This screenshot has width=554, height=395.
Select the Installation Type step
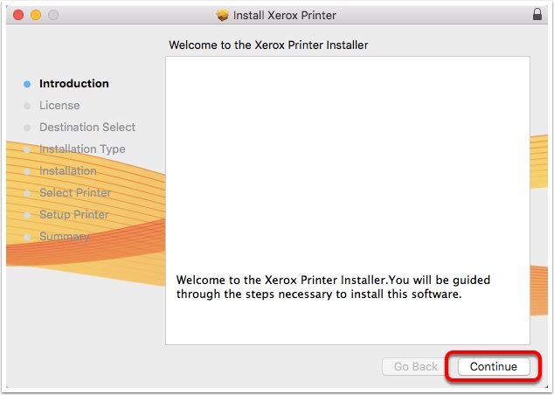tap(82, 149)
